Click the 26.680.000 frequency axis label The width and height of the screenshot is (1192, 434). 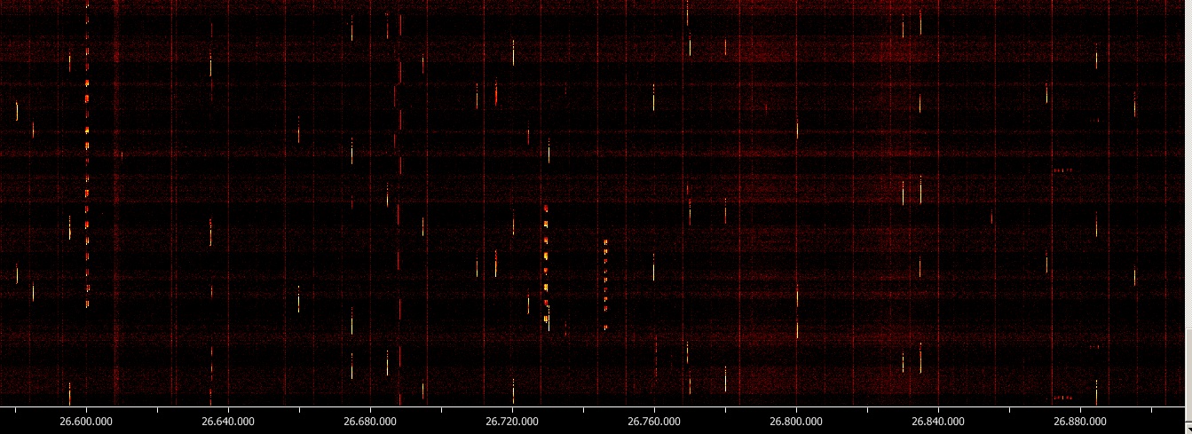(370, 422)
